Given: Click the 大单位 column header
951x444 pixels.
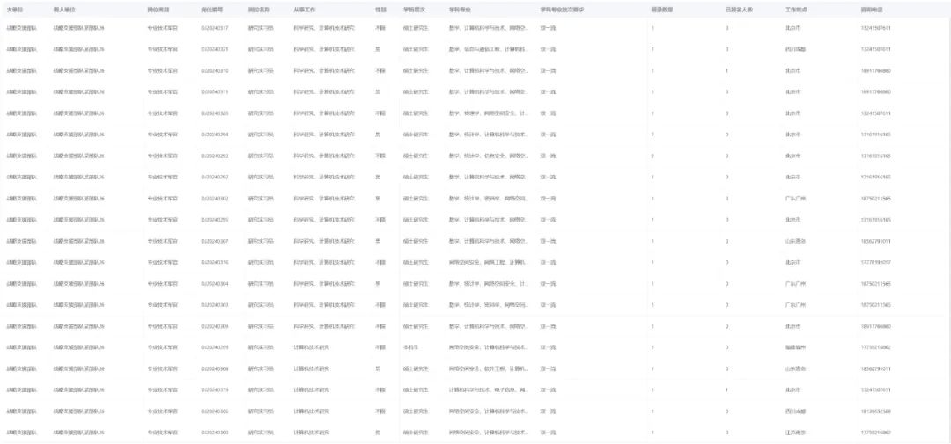Looking at the screenshot, I should click(14, 7).
